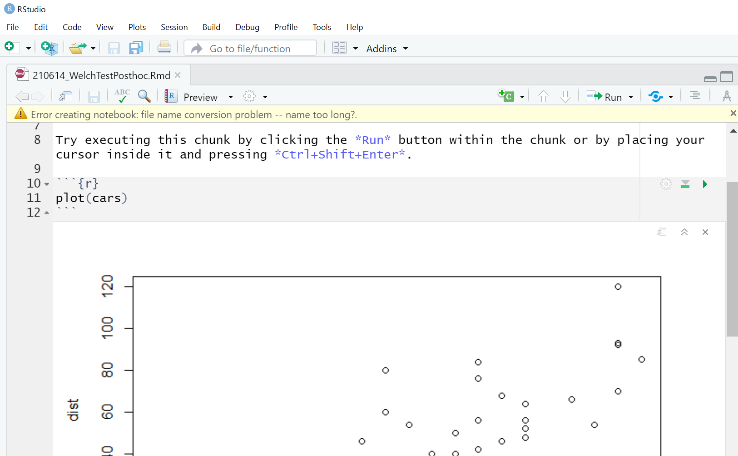Viewport: 738px width, 456px height.
Task: Open Find/Replace magnifier icon
Action: pyautogui.click(x=144, y=96)
